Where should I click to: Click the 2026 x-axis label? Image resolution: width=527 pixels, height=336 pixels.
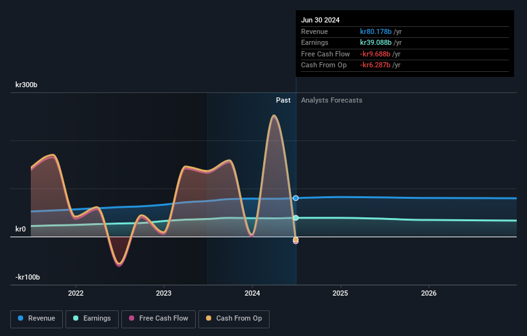(429, 293)
